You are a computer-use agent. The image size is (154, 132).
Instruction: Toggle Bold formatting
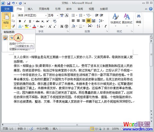tap(20, 21)
